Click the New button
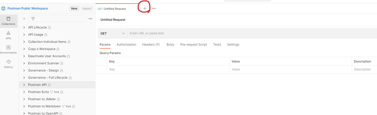The width and height of the screenshot is (377, 115). point(74,8)
